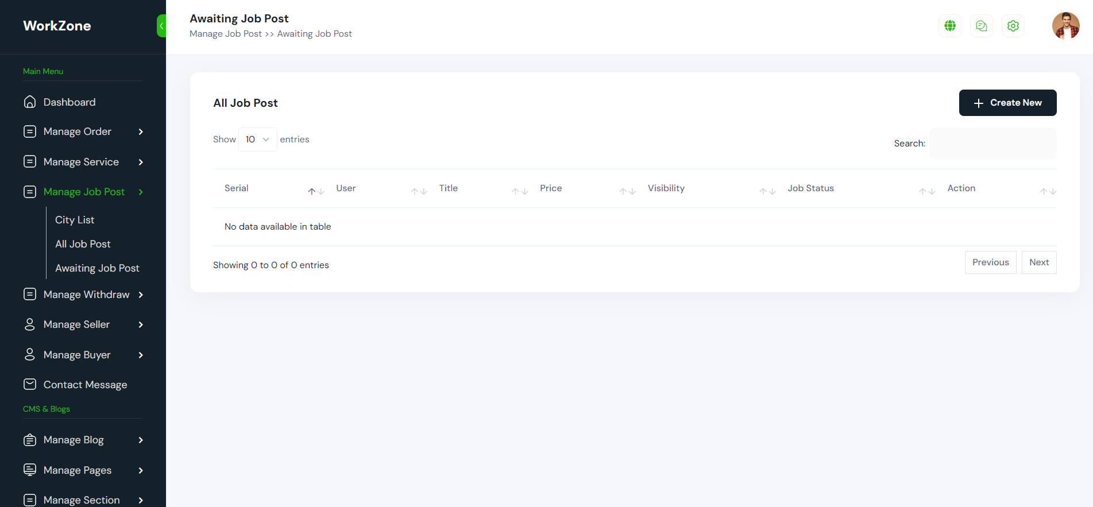This screenshot has width=1093, height=507.
Task: Expand the Manage Withdraw submenu chevron
Action: [x=141, y=295]
